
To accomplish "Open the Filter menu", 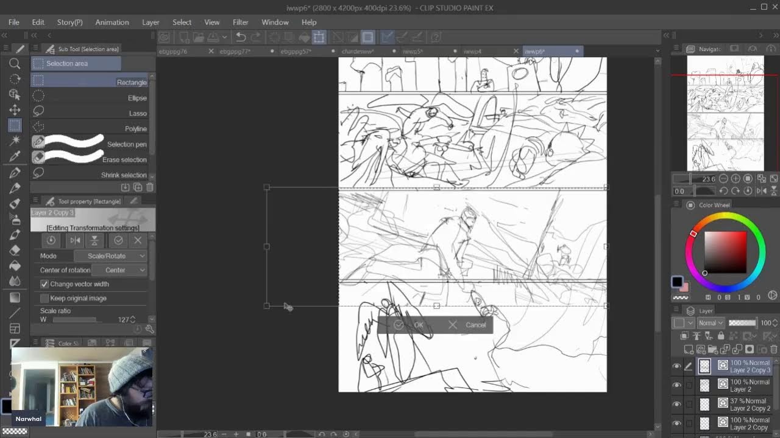I will click(240, 22).
